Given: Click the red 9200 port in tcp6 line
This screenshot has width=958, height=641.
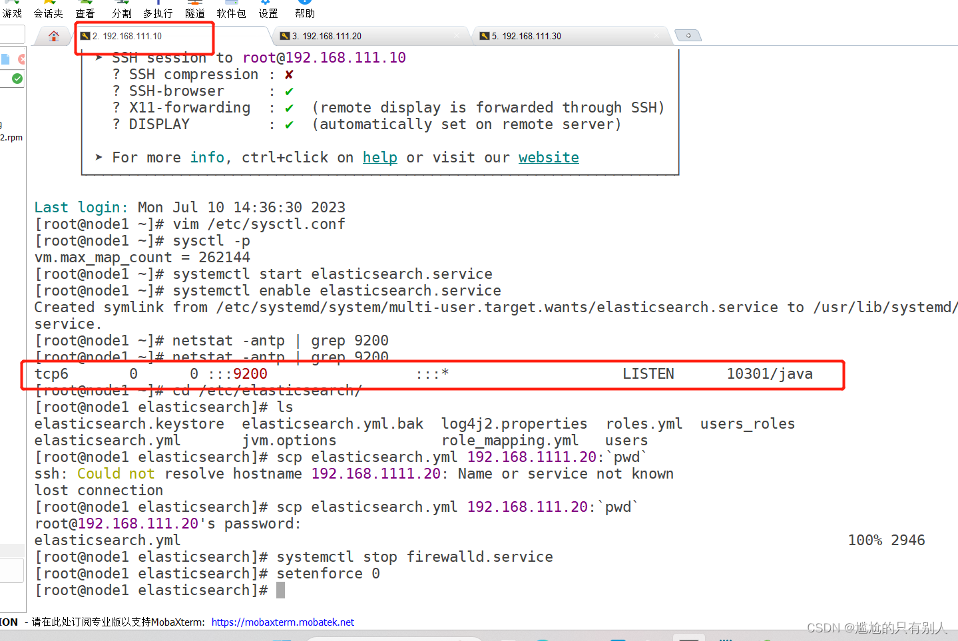Looking at the screenshot, I should (x=250, y=374).
